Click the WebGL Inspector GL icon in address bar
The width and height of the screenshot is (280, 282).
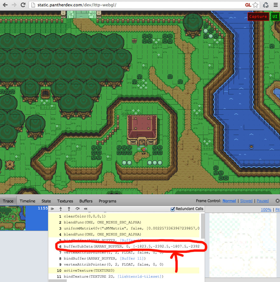248,5
